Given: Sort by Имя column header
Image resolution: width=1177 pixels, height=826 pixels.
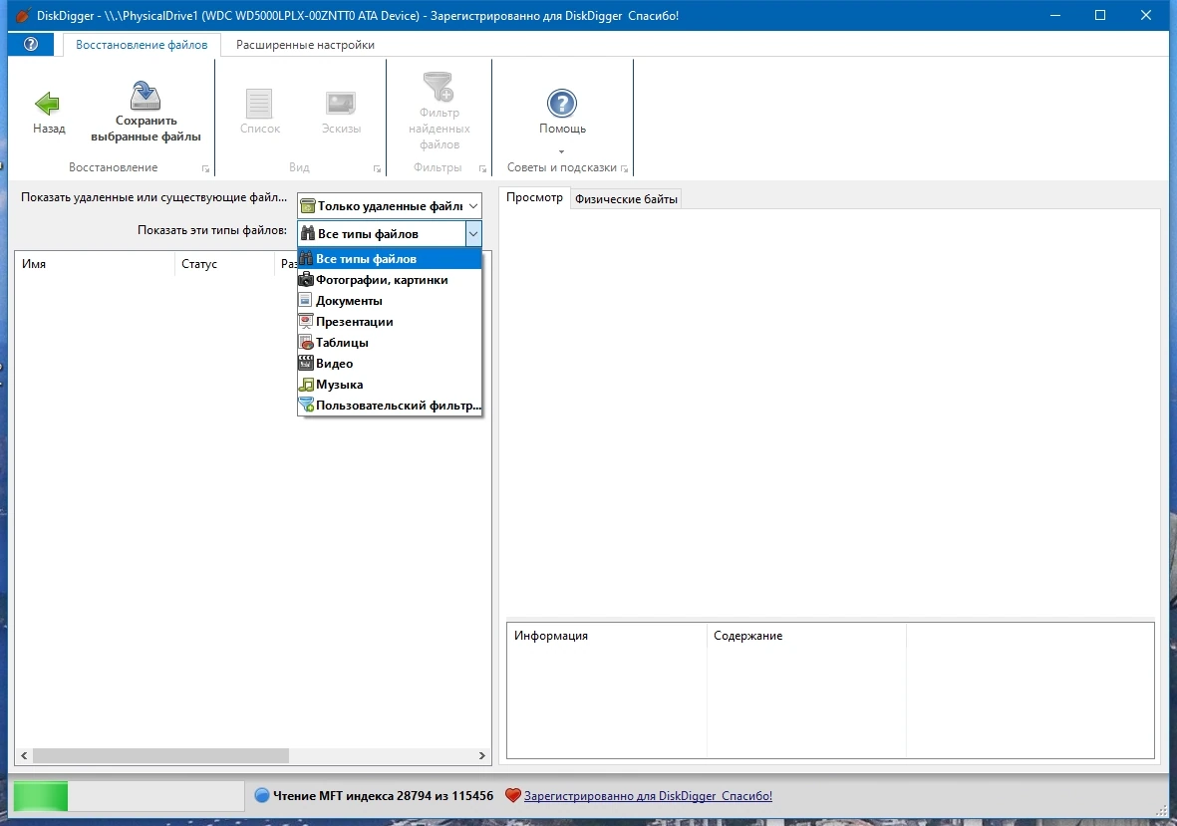Looking at the screenshot, I should click(x=95, y=264).
